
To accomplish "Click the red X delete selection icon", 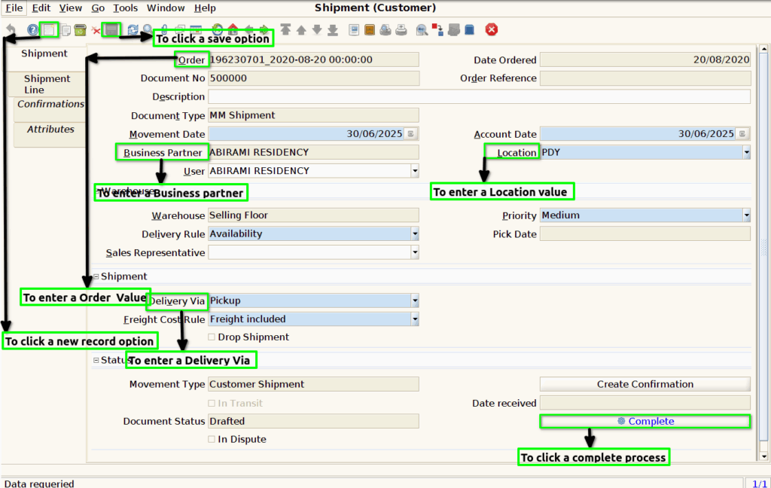I will click(x=96, y=31).
